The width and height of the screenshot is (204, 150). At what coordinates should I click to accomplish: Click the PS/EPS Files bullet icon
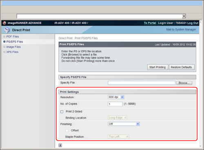(4, 42)
